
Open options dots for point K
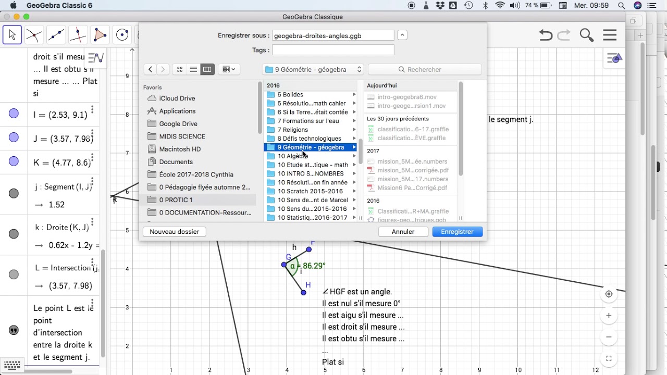click(92, 157)
